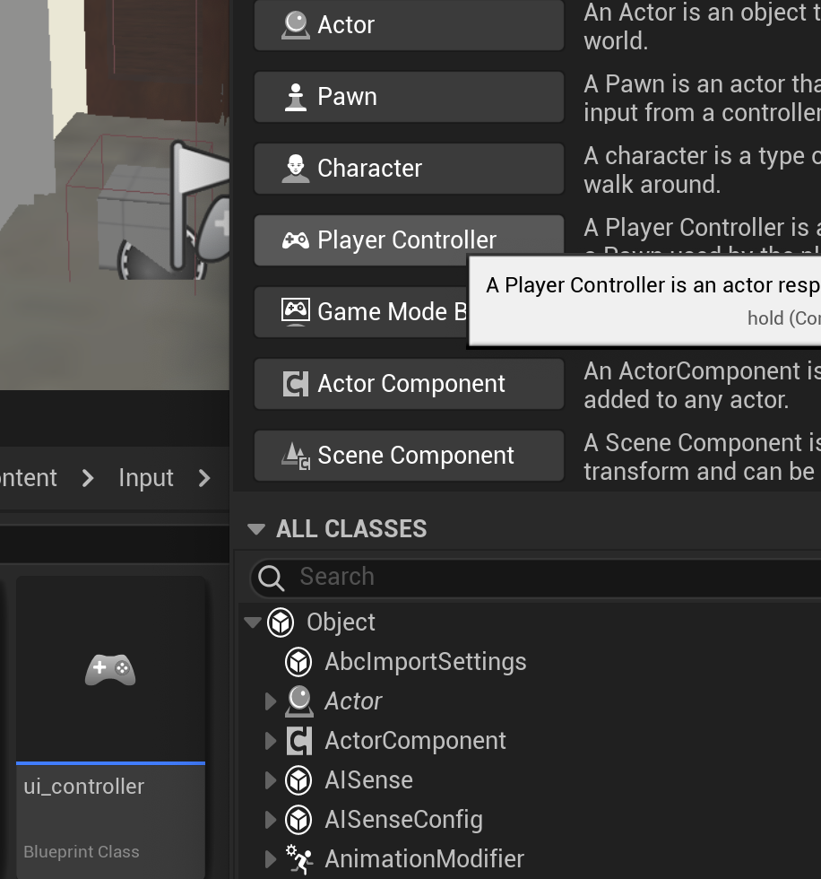This screenshot has height=879, width=821.
Task: Collapse the ALL CLASSES section
Action: [x=256, y=529]
